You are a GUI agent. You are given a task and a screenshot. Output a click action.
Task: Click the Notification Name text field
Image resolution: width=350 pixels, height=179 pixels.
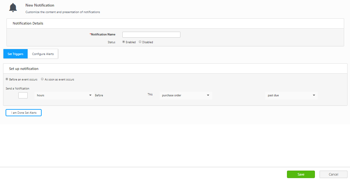pyautogui.click(x=151, y=34)
